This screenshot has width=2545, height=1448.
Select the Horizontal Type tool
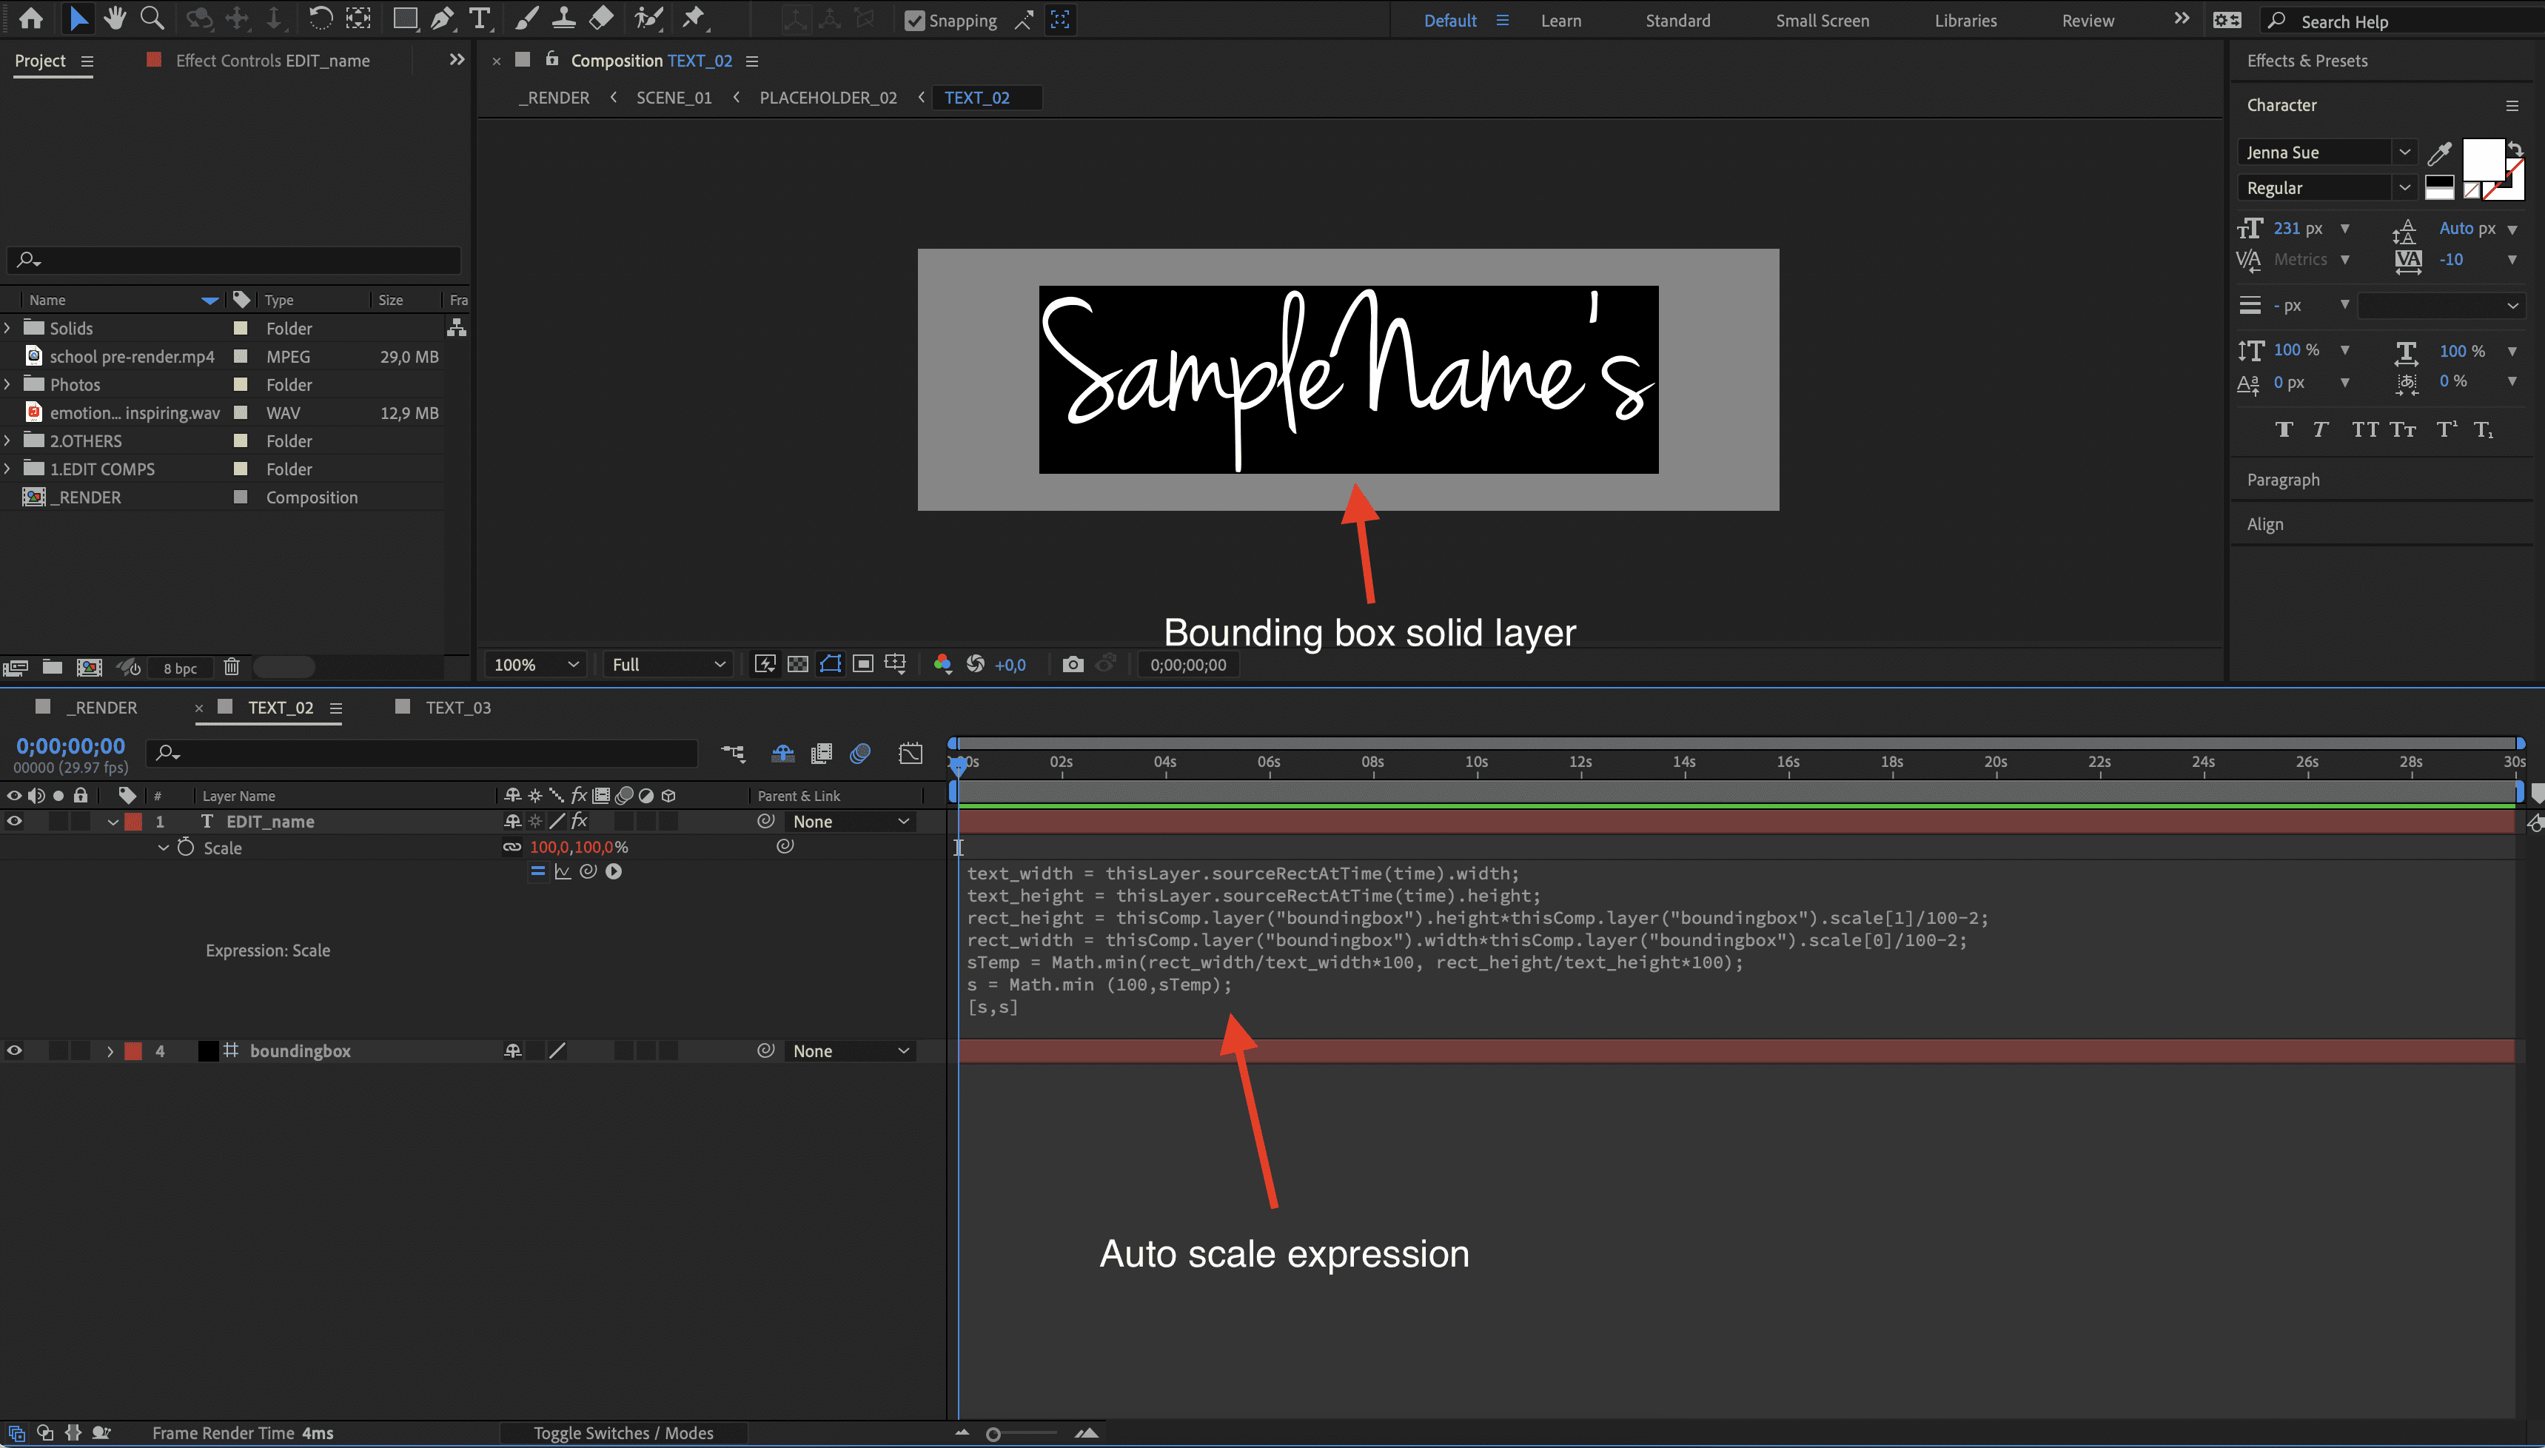click(x=480, y=18)
